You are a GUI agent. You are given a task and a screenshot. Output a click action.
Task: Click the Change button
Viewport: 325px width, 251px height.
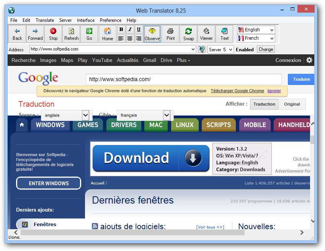click(x=266, y=49)
